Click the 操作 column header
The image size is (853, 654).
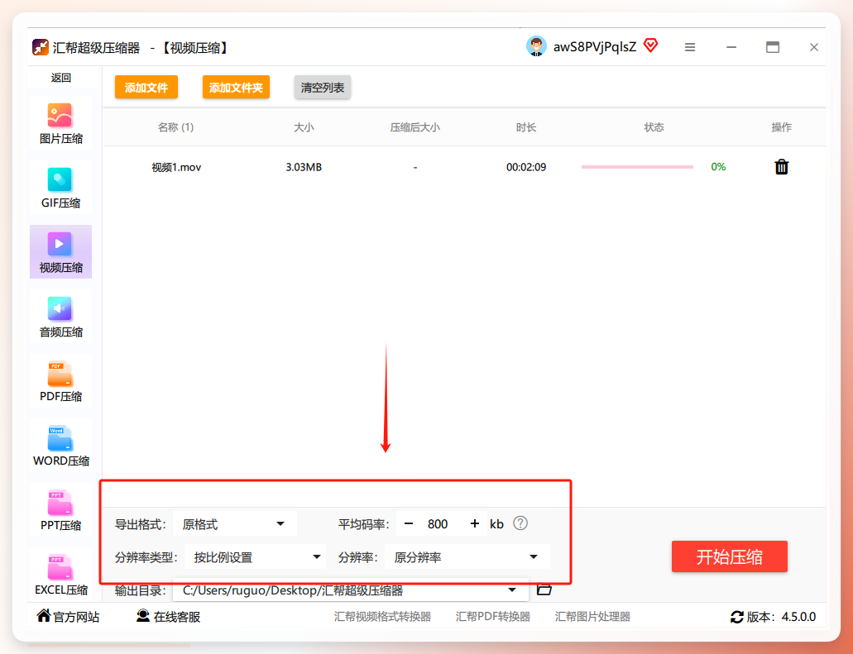pyautogui.click(x=781, y=127)
